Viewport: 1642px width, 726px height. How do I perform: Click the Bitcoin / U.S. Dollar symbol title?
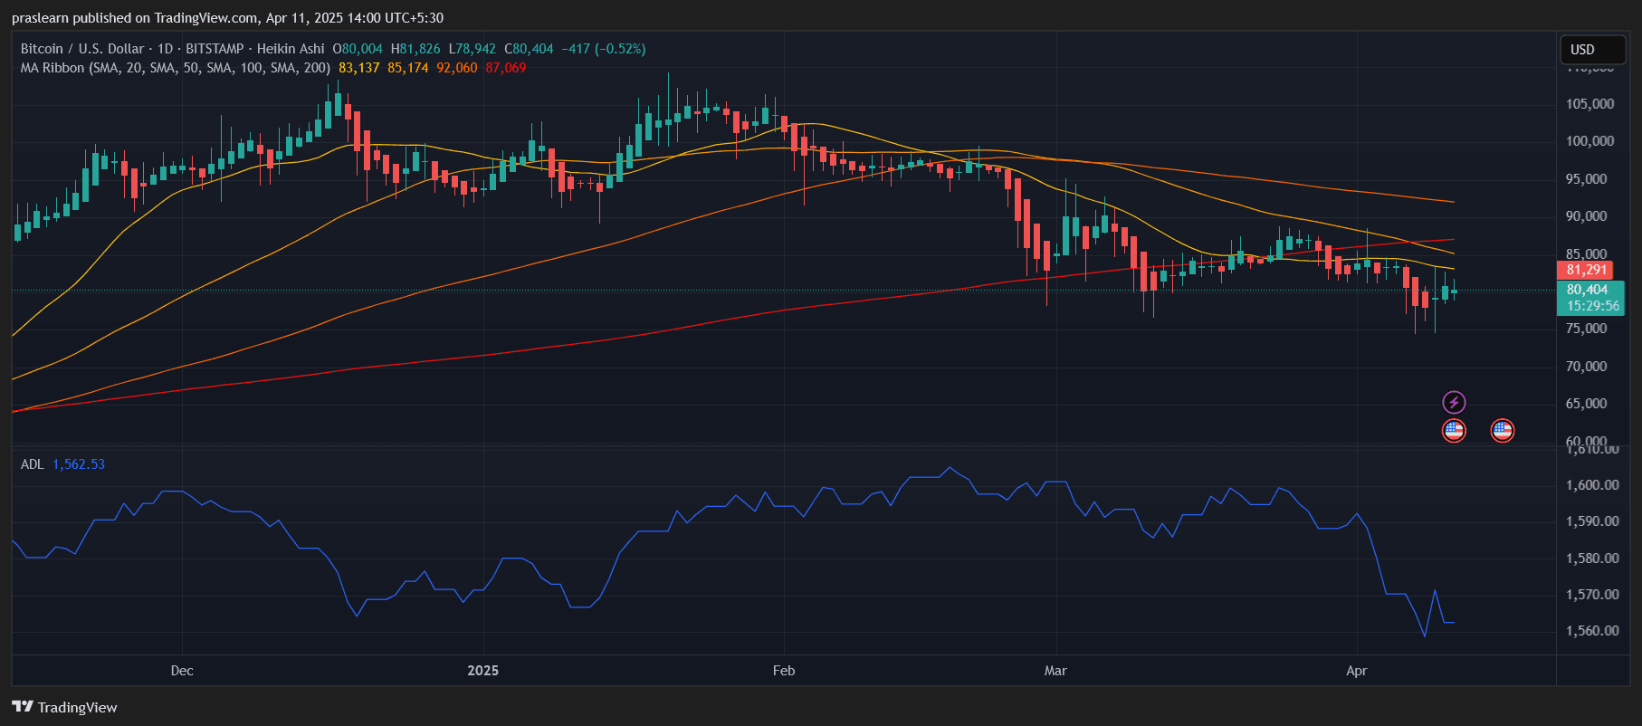tap(82, 49)
